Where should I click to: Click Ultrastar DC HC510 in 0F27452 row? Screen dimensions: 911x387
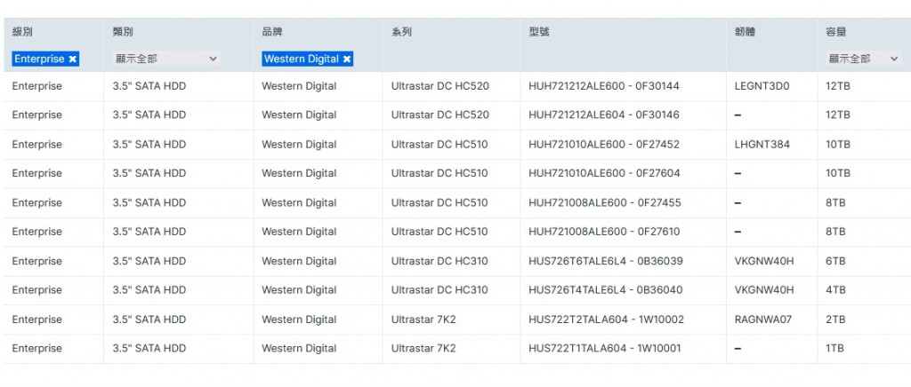tap(439, 145)
